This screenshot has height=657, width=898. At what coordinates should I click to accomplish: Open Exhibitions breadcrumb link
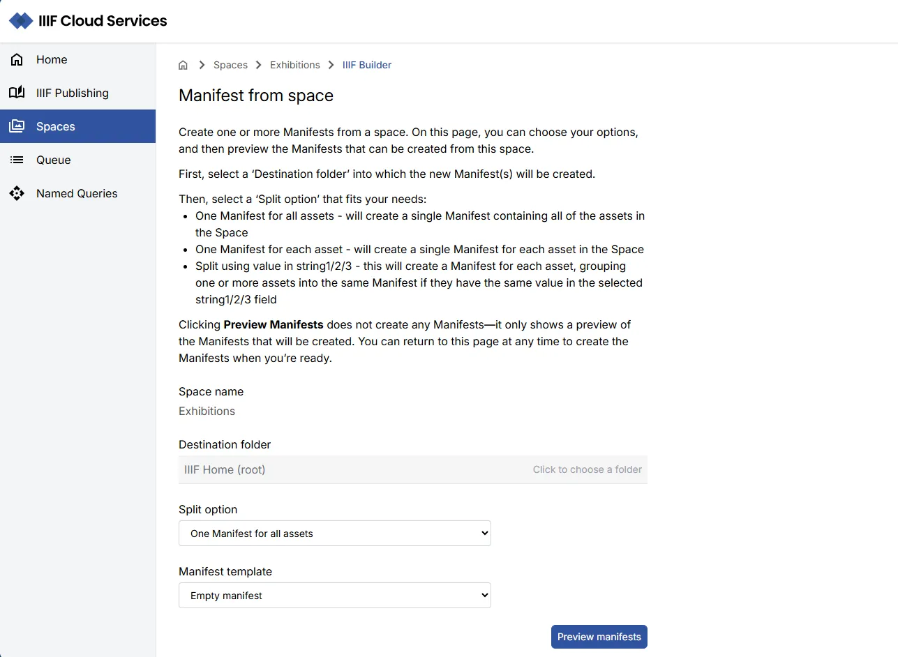coord(294,65)
